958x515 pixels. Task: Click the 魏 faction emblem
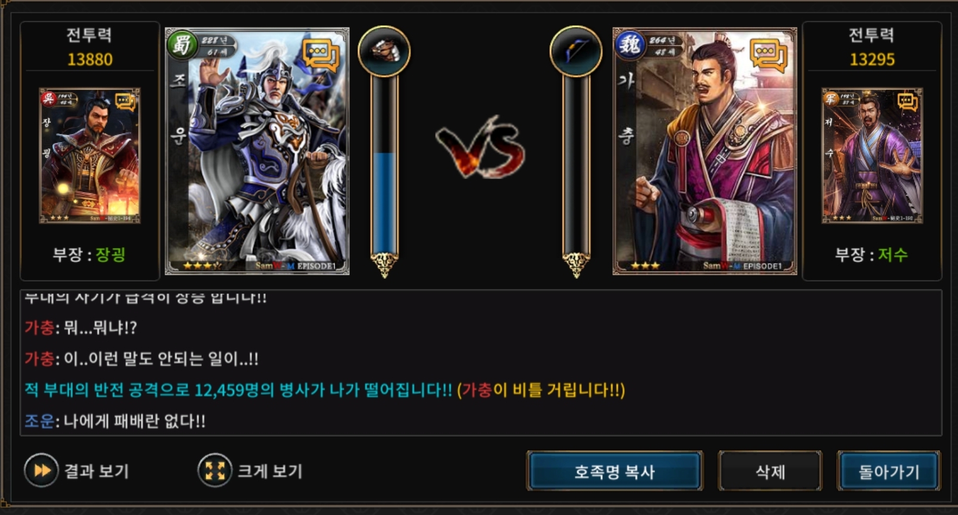pos(630,45)
